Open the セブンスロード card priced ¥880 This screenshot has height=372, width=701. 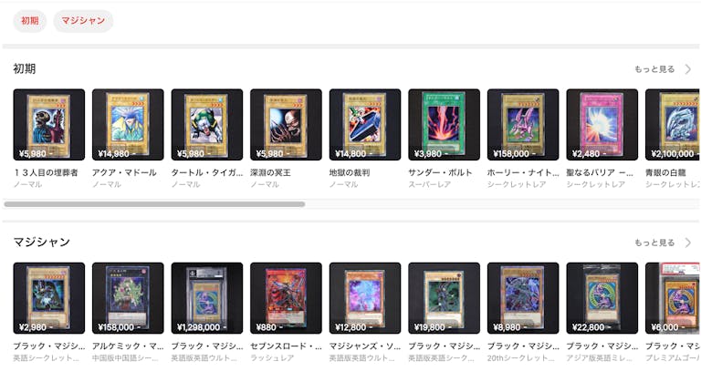coord(286,298)
